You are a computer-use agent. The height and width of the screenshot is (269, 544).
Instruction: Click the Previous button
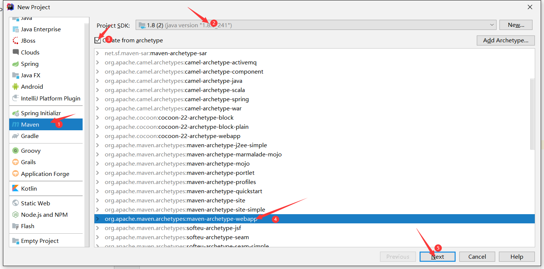398,257
